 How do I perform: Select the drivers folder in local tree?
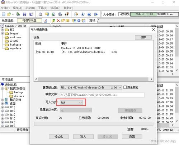click(19, 96)
